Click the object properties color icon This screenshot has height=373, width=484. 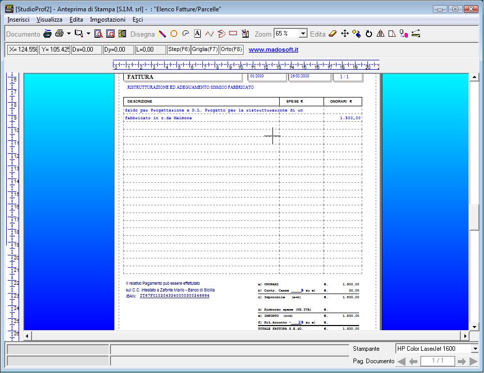point(404,34)
